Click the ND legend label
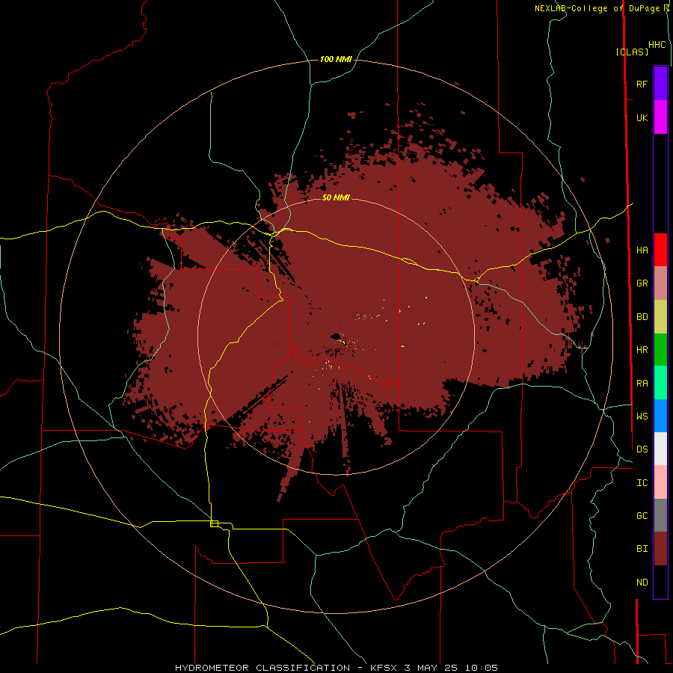673x673 pixels. (642, 583)
